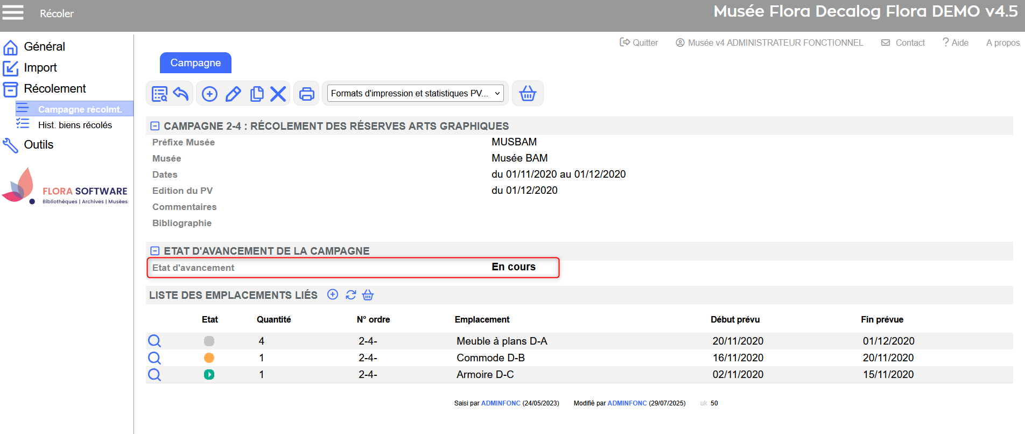Click the Quitter link
Image resolution: width=1025 pixels, height=434 pixels.
pos(639,43)
